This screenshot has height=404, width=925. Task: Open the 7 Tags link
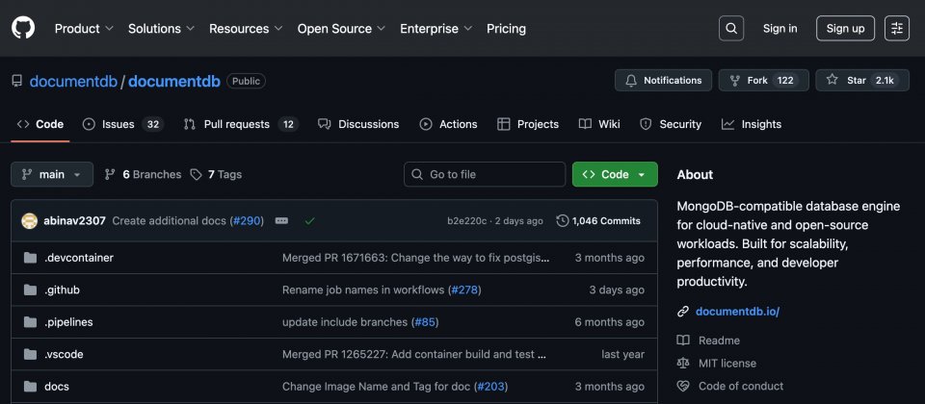click(x=216, y=174)
